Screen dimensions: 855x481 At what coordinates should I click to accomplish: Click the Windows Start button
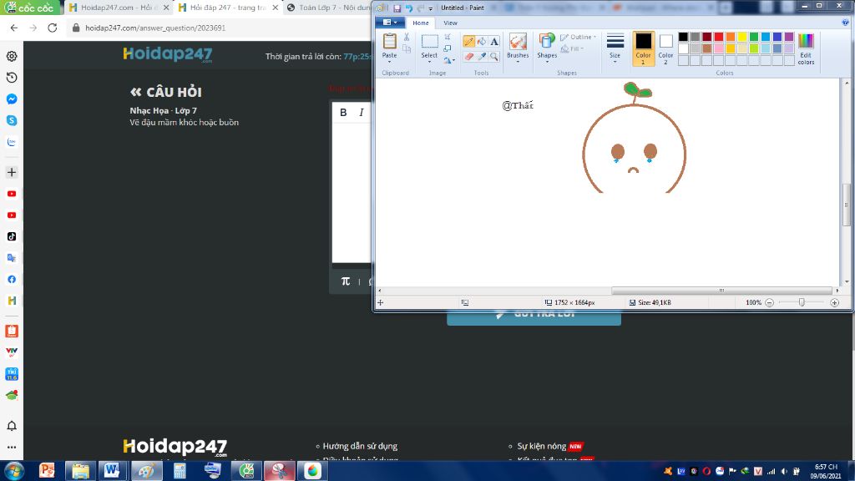point(13,470)
